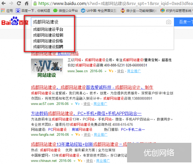This screenshot has width=193, height=164.
Task: Open the 微小宝 bookmark
Action: [139, 11]
